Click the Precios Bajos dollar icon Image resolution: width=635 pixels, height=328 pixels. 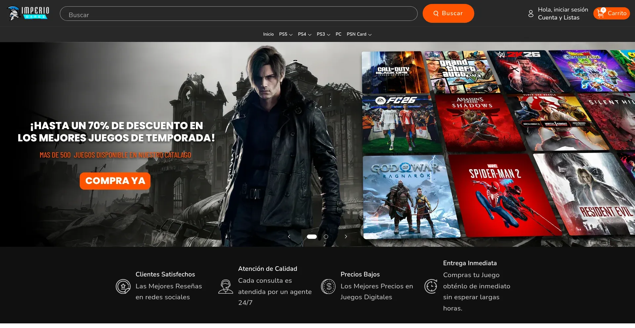(x=328, y=286)
